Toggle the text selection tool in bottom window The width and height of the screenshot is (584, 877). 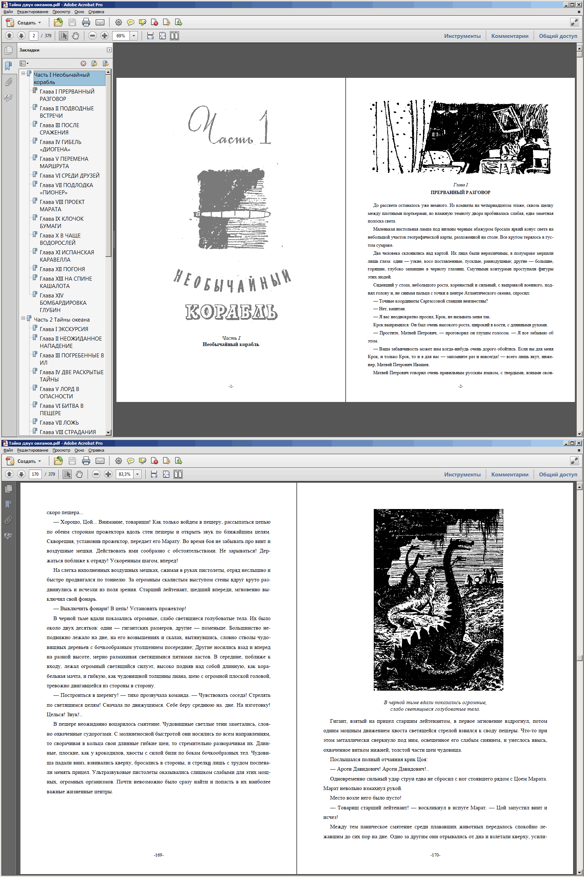pos(67,474)
